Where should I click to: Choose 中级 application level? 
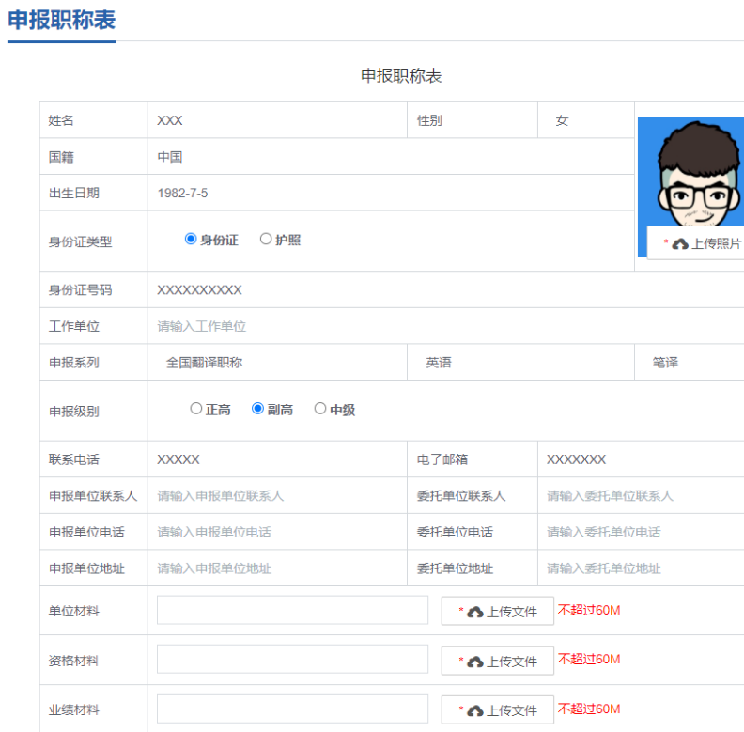tap(320, 409)
